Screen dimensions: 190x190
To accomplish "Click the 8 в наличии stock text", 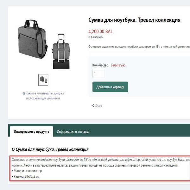I will (x=95, y=37).
